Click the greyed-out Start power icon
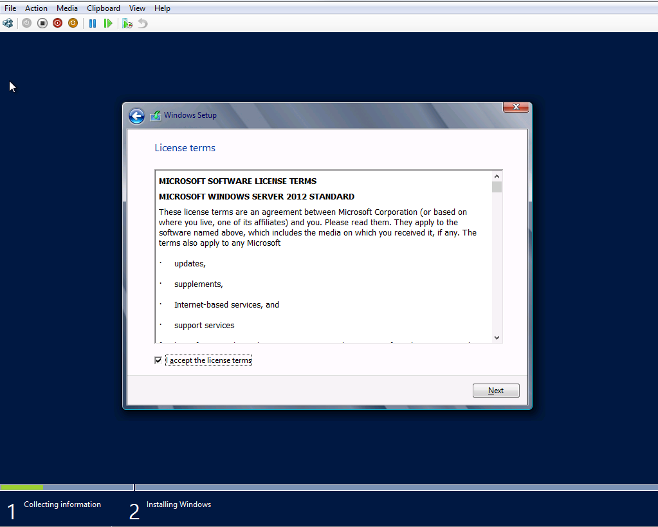Image resolution: width=658 pixels, height=527 pixels. click(x=26, y=23)
